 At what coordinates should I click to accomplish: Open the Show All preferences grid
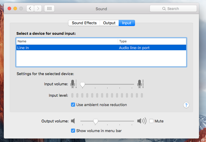(49, 8)
